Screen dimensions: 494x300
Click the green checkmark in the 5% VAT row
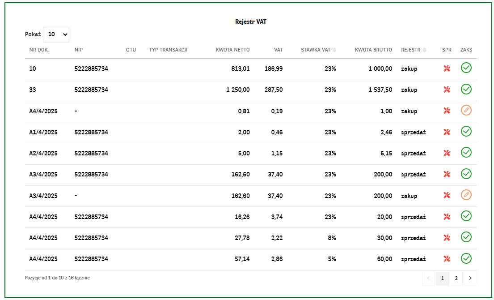466,258
